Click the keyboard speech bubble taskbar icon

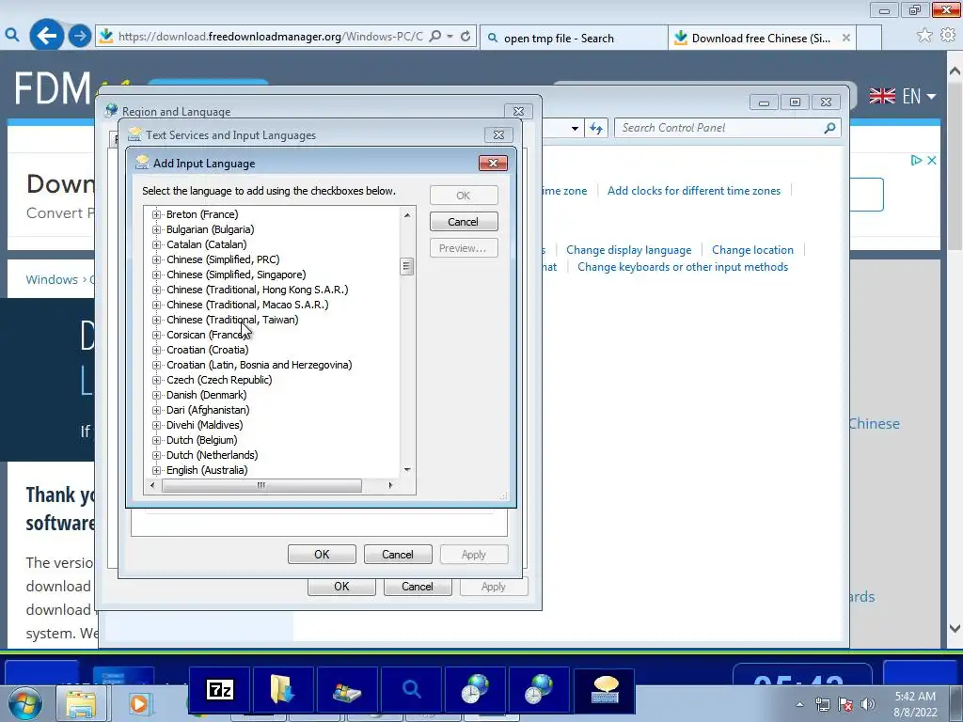[x=604, y=691]
